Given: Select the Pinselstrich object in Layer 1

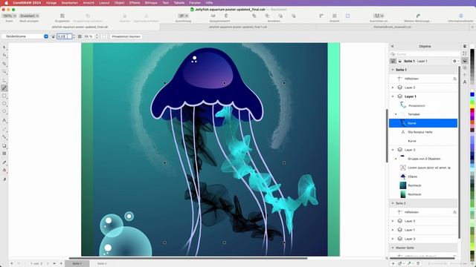Looking at the screenshot, I should [423, 105].
